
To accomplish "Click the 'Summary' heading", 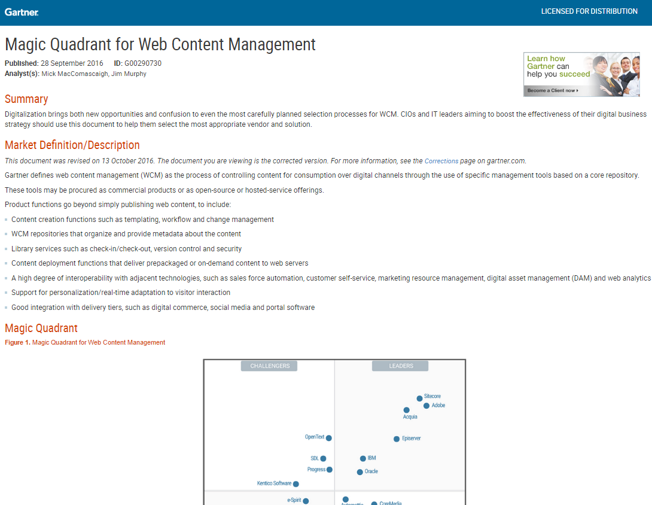I will (26, 99).
